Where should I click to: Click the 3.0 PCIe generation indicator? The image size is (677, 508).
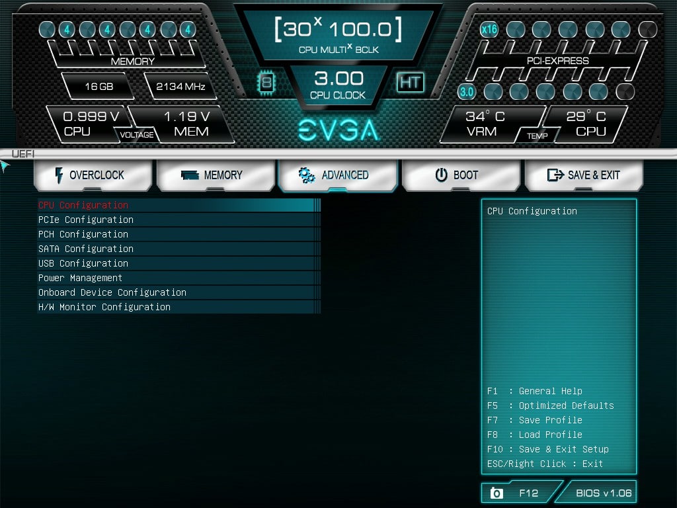467,91
